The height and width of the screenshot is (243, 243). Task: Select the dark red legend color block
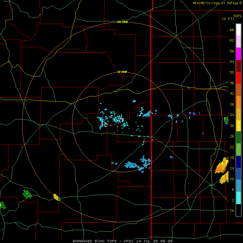click(x=238, y=66)
